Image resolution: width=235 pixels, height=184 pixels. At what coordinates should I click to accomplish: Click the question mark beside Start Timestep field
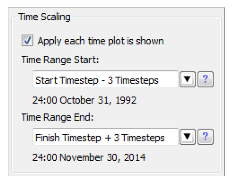(206, 80)
